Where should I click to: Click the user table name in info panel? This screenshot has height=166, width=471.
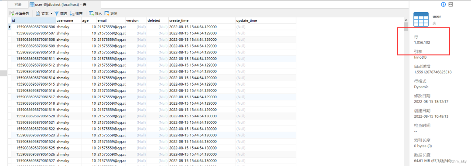(437, 17)
